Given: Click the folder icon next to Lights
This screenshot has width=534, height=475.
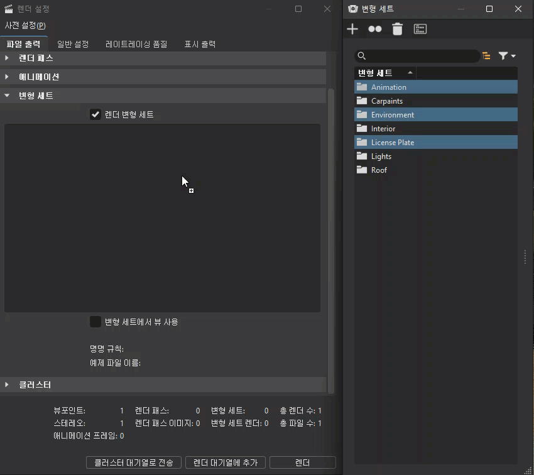Looking at the screenshot, I should (362, 156).
